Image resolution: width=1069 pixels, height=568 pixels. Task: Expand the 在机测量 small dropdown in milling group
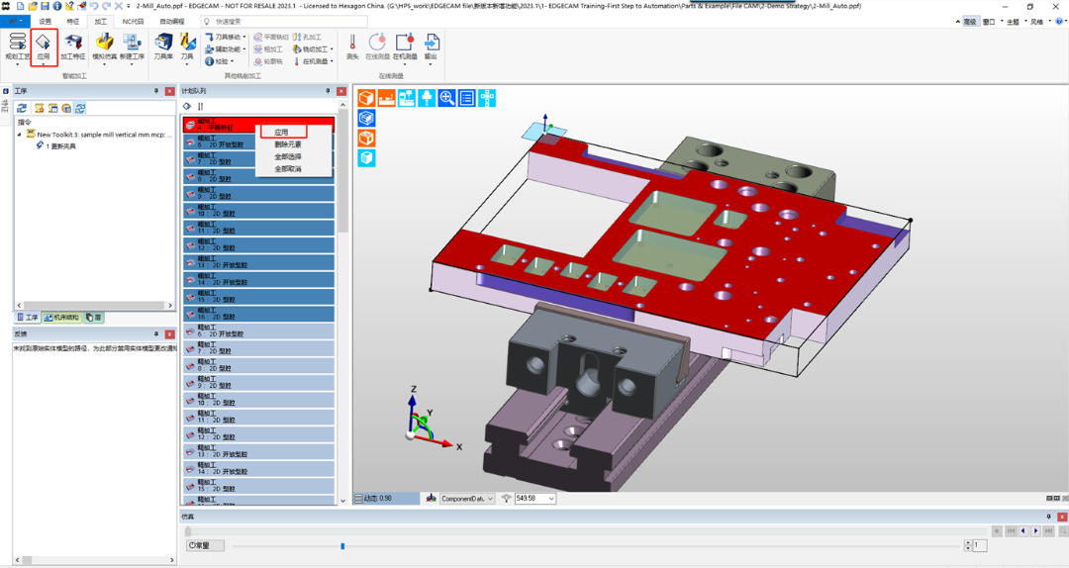332,61
